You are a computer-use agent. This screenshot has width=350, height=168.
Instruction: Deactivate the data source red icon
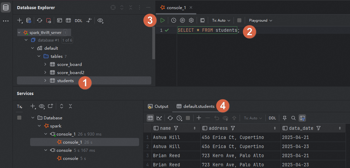pyautogui.click(x=49, y=21)
